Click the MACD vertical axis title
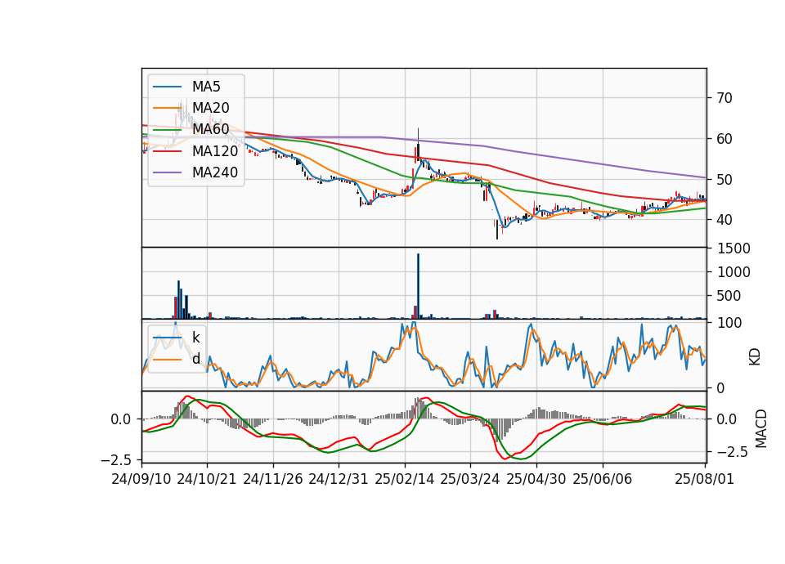The image size is (785, 564). coord(760,428)
